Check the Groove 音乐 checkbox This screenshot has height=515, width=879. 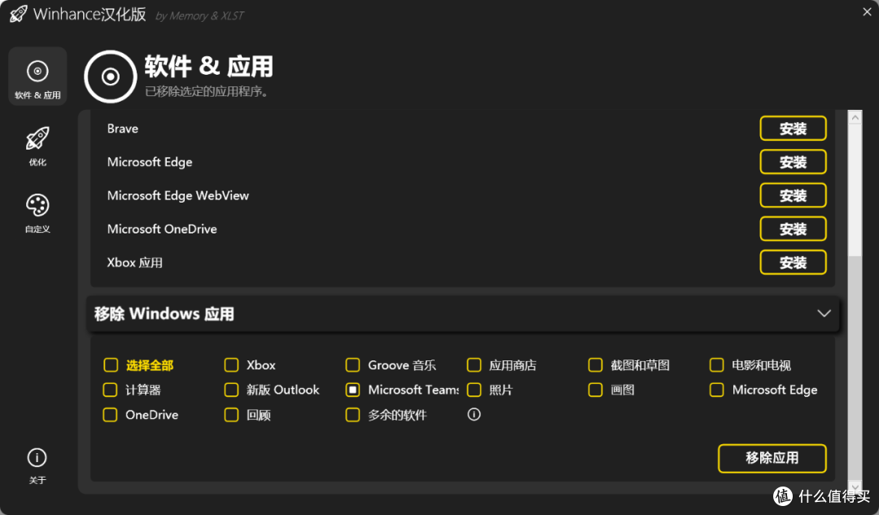point(352,365)
